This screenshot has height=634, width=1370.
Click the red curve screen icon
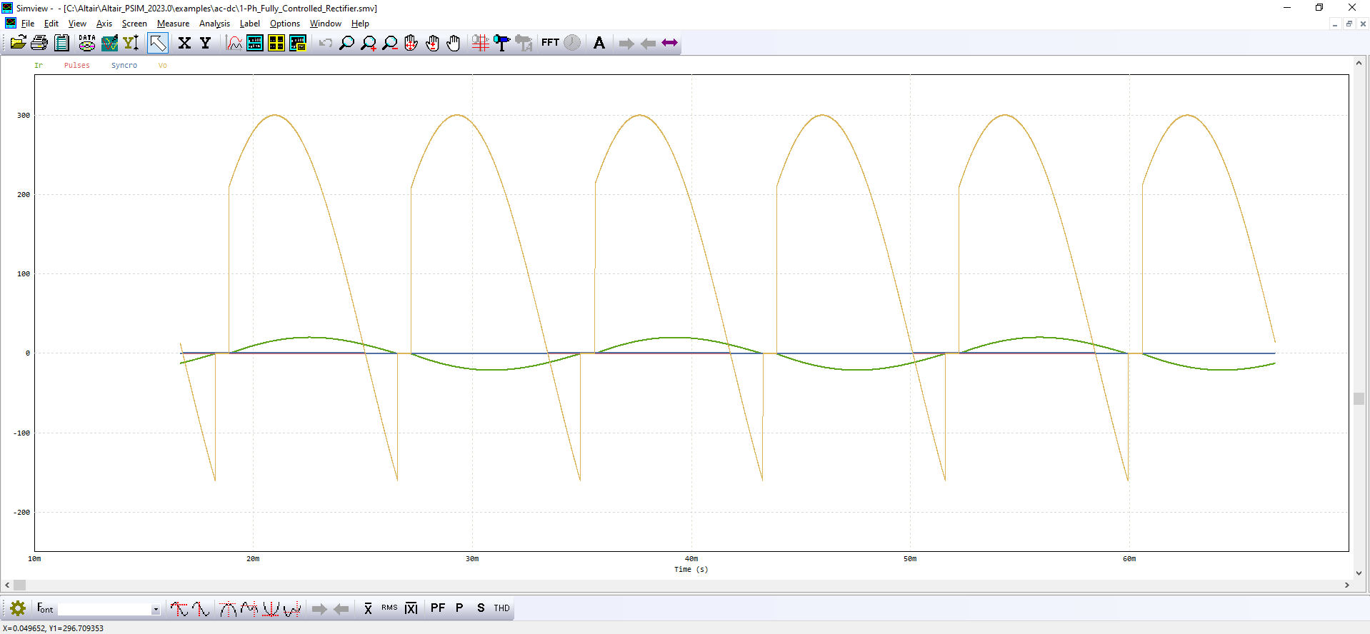tap(234, 43)
